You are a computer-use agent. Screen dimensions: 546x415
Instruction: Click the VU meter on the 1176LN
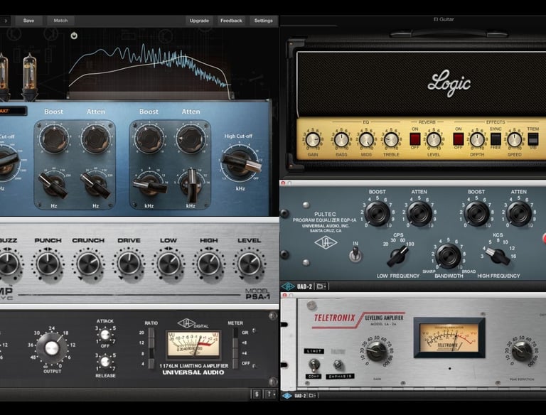[193, 345]
